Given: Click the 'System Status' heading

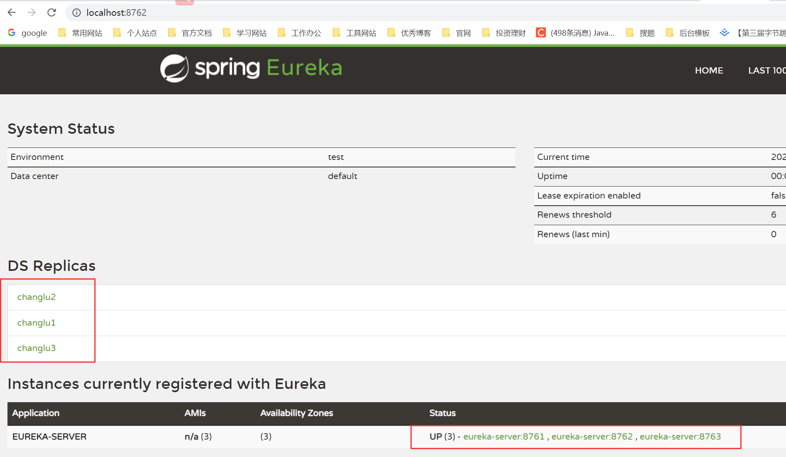Looking at the screenshot, I should point(61,129).
